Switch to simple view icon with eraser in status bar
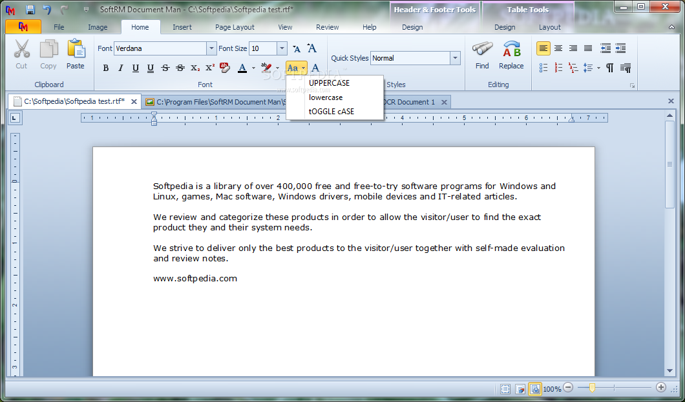The image size is (685, 402). click(x=520, y=388)
